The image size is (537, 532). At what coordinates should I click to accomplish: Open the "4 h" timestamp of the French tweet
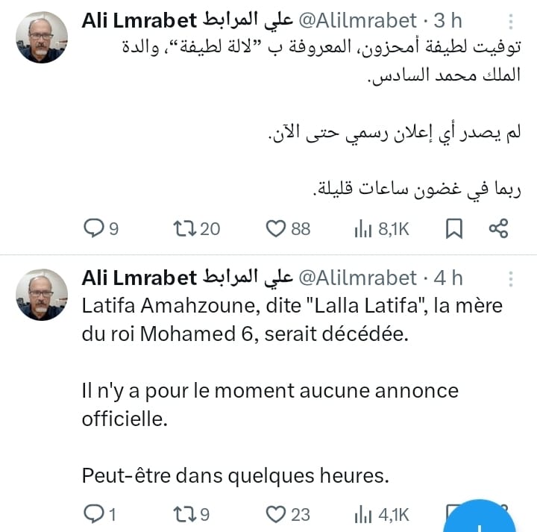click(x=448, y=278)
